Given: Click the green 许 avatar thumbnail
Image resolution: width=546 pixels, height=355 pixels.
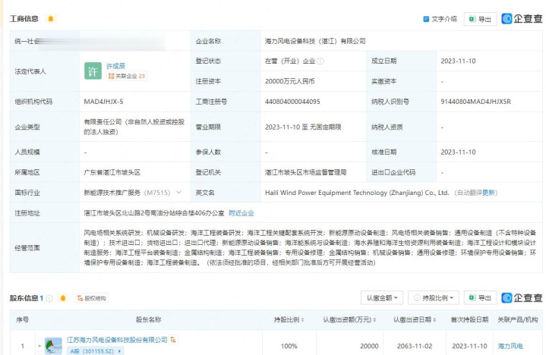Looking at the screenshot, I should (x=93, y=71).
